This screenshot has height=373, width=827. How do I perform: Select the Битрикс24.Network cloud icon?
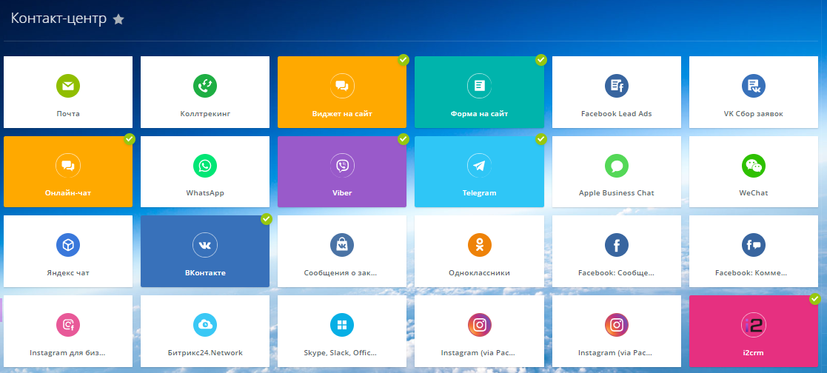pos(205,324)
